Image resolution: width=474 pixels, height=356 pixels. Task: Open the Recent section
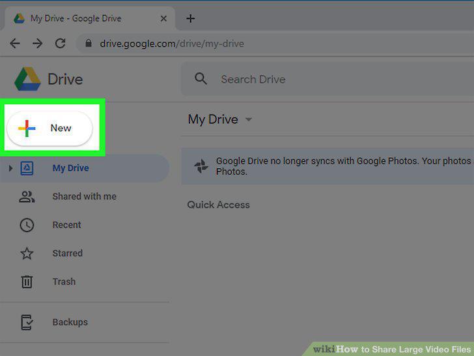click(66, 225)
